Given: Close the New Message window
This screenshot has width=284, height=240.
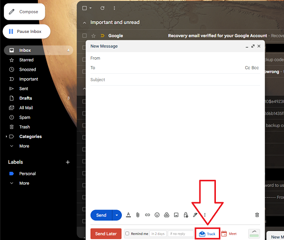Looking at the screenshot, I should [x=259, y=46].
